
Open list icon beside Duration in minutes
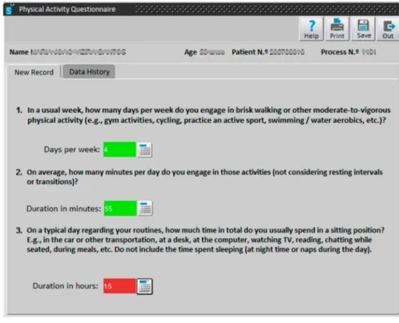click(x=145, y=208)
